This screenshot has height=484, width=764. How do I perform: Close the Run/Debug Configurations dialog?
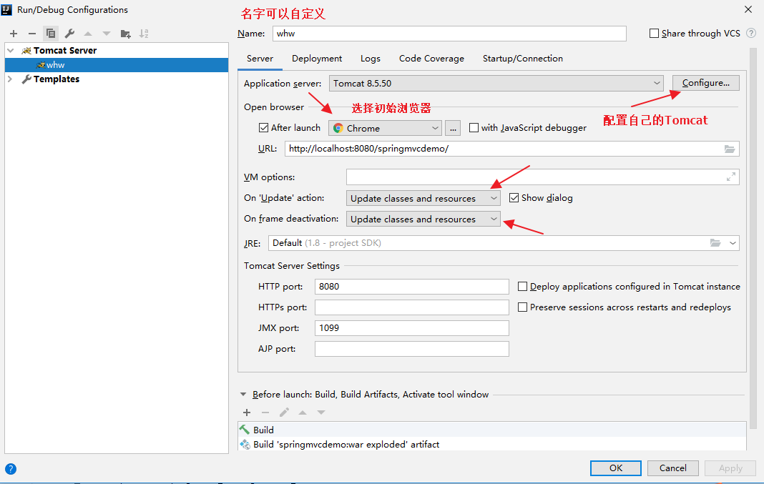pyautogui.click(x=748, y=9)
